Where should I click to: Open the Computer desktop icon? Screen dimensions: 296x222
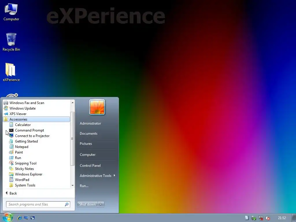(x=11, y=12)
